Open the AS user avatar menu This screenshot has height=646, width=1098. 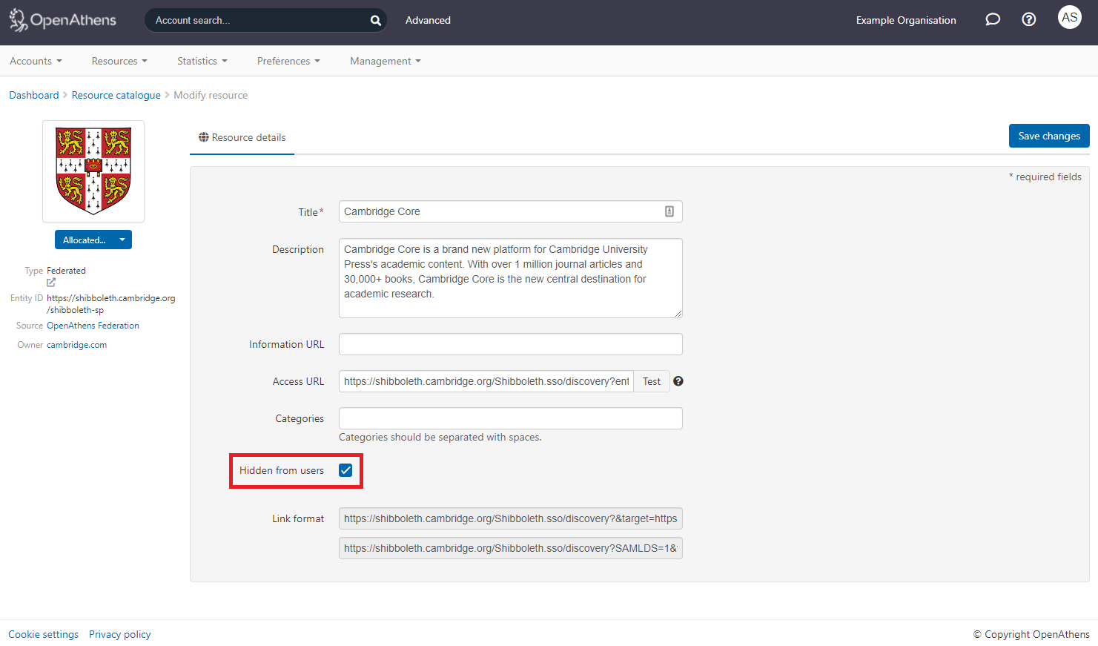1069,18
